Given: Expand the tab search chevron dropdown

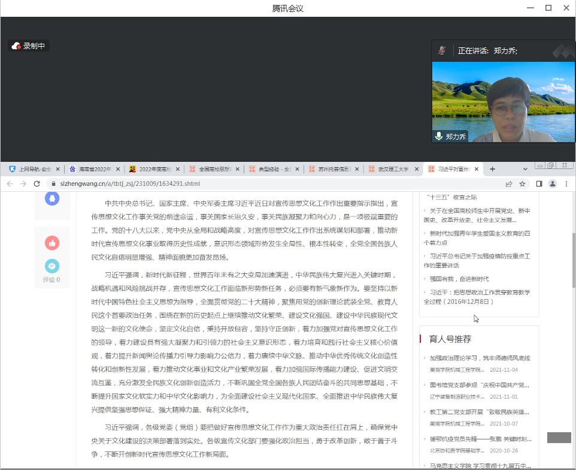Looking at the screenshot, I should [x=526, y=169].
